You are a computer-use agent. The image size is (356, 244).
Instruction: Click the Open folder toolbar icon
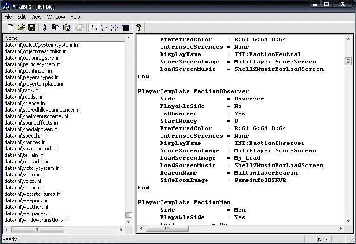pyautogui.click(x=21, y=28)
